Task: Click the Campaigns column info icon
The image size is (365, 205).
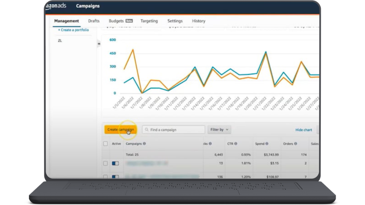Action: 144,144
